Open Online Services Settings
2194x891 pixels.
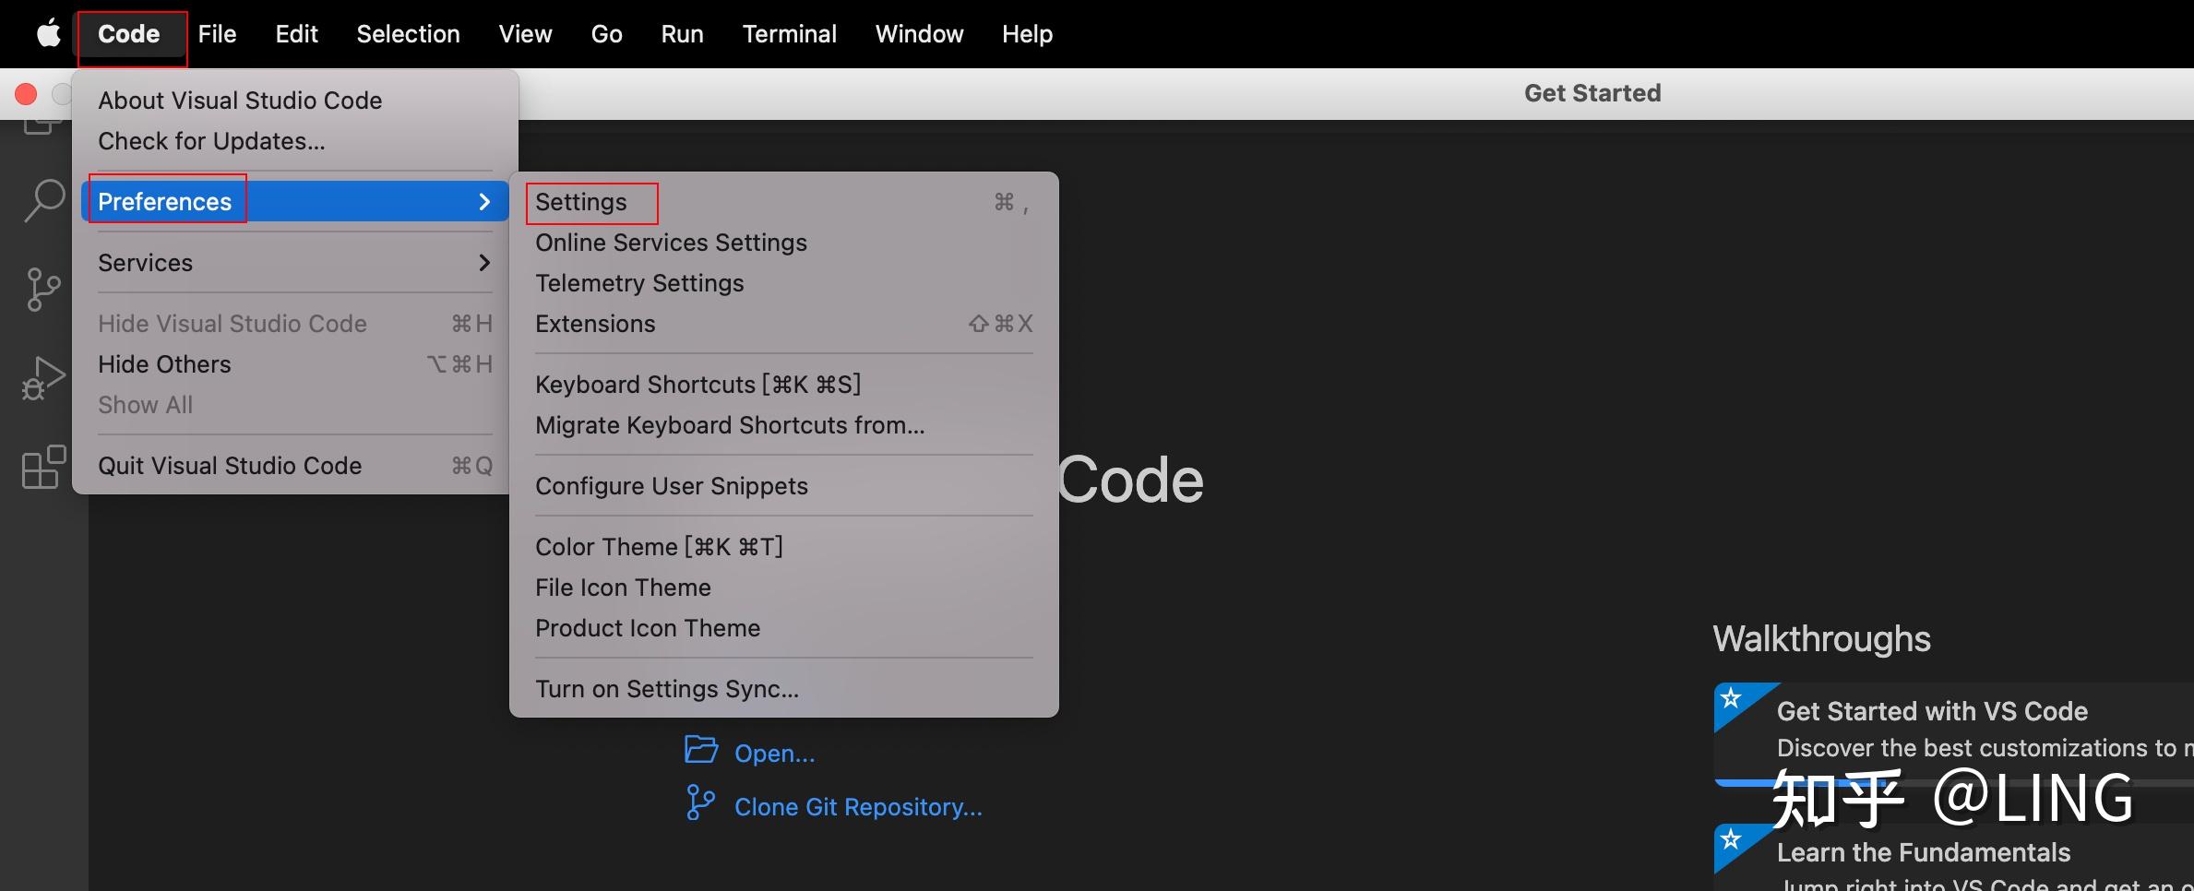pos(783,243)
